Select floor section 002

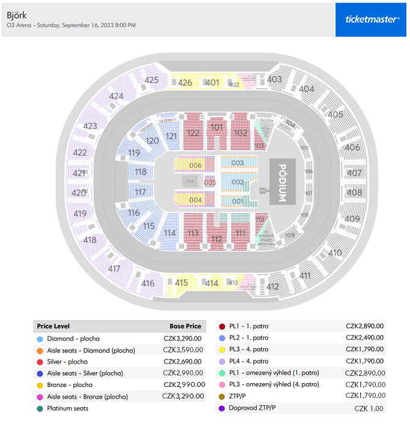pos(237,182)
